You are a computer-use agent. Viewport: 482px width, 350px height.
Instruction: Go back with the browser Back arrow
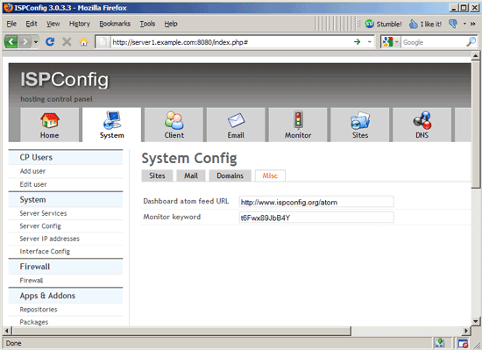pyautogui.click(x=11, y=41)
